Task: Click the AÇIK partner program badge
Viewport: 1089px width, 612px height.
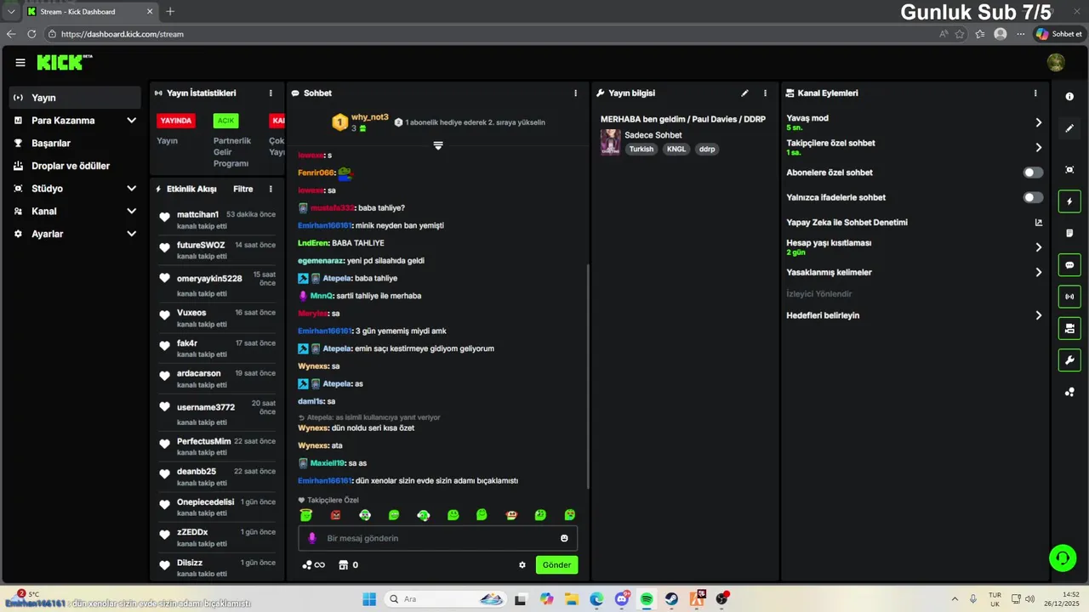Action: (x=225, y=121)
